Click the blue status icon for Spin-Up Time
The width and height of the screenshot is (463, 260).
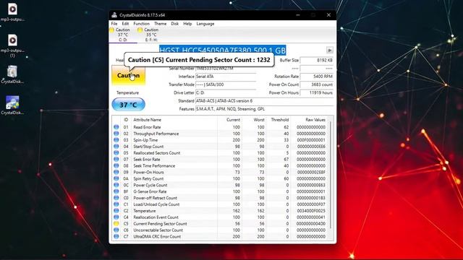(116, 140)
